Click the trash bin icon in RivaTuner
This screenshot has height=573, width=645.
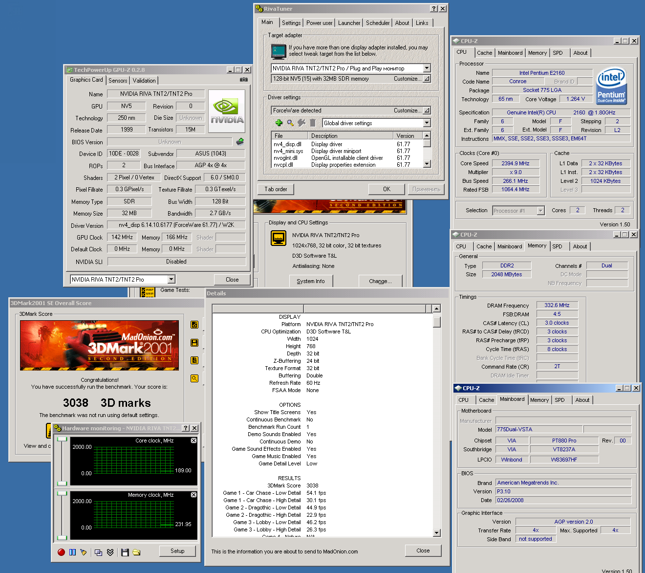click(313, 123)
